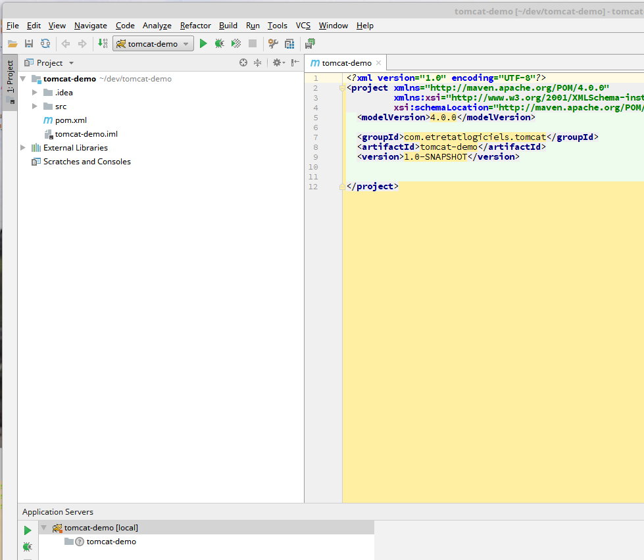The height and width of the screenshot is (560, 644).
Task: Run the server in Application Servers panel
Action: click(28, 530)
